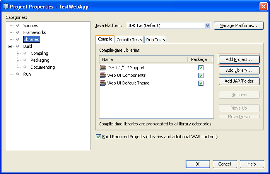Screen dimensions: 270x174
Task: Collapse the Build category node
Action: click(x=10, y=46)
